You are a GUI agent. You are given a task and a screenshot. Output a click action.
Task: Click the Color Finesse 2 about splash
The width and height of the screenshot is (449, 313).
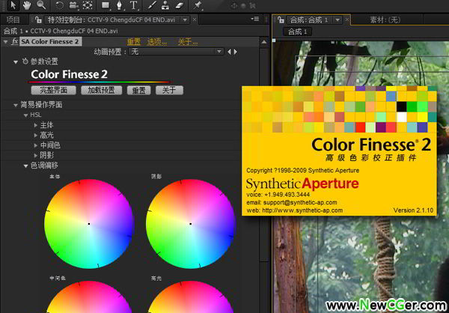coord(339,151)
